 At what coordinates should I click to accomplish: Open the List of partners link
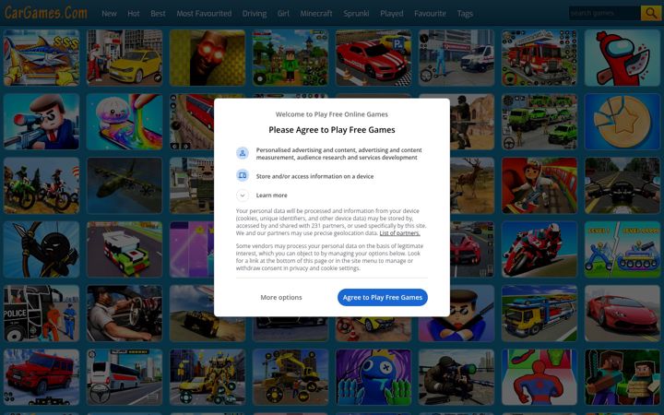click(x=399, y=233)
